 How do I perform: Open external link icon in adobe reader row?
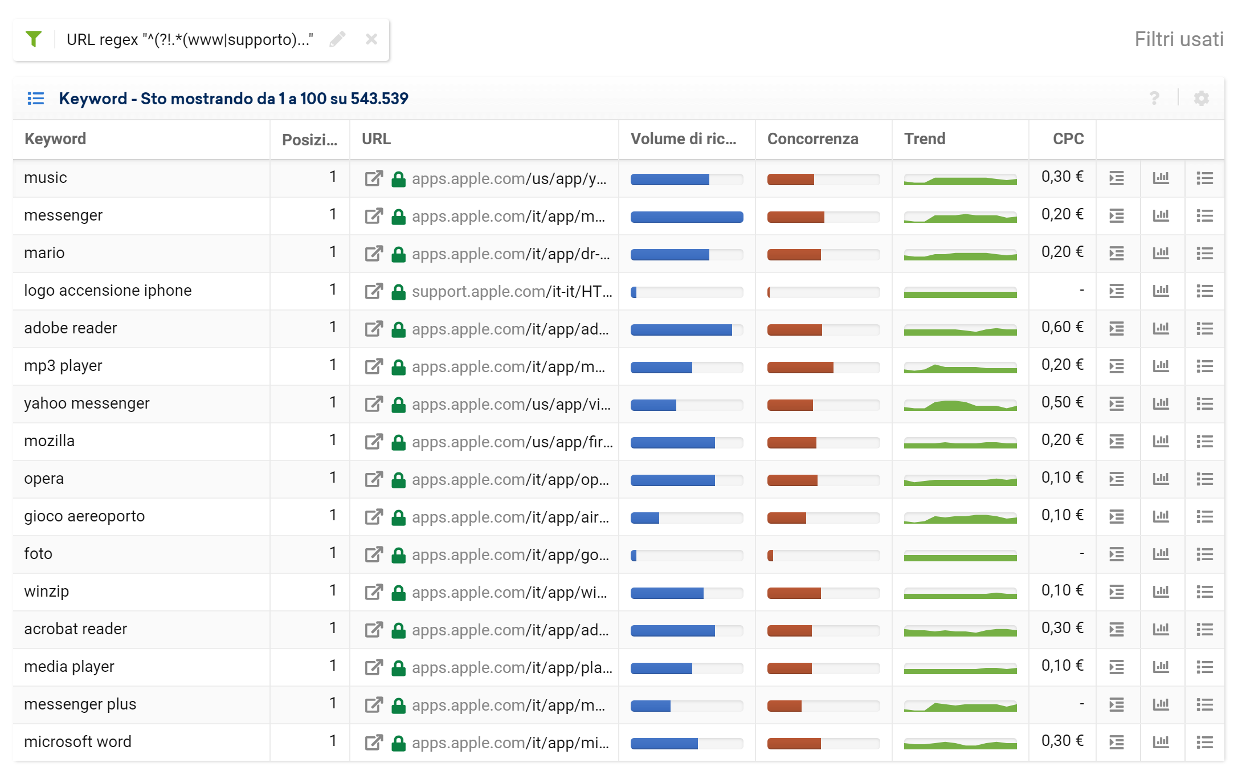click(374, 329)
